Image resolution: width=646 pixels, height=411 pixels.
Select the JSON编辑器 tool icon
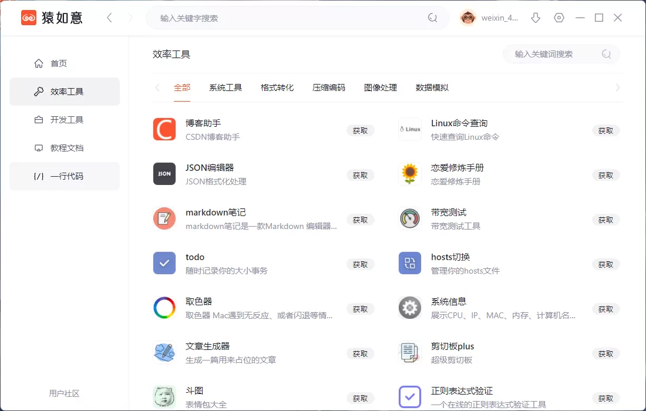pyautogui.click(x=164, y=174)
